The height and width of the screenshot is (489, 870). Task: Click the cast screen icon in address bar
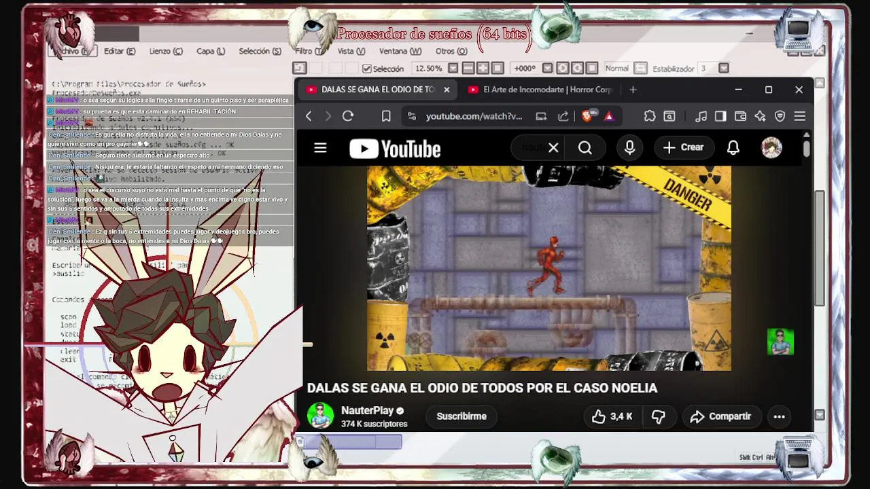(x=541, y=116)
